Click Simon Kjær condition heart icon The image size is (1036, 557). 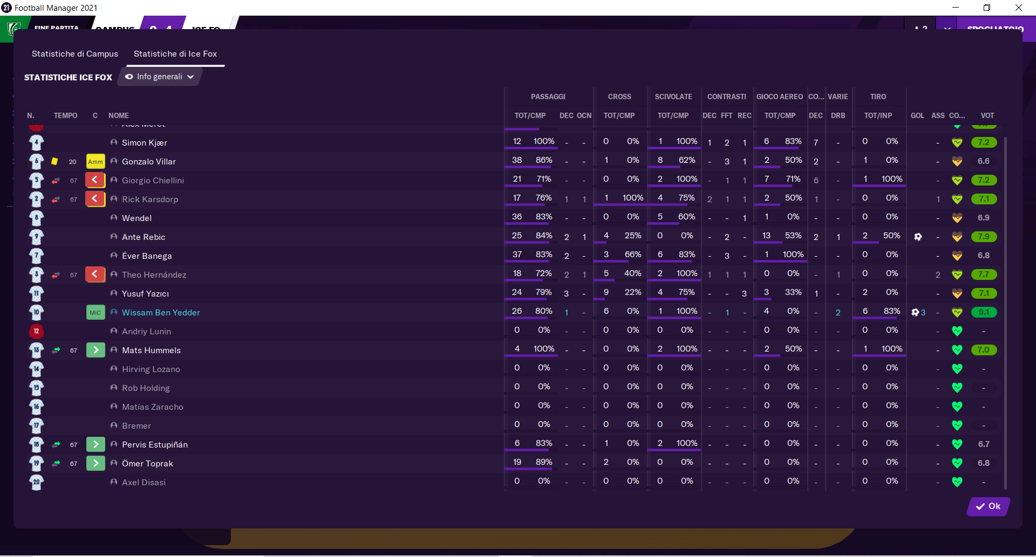click(957, 143)
